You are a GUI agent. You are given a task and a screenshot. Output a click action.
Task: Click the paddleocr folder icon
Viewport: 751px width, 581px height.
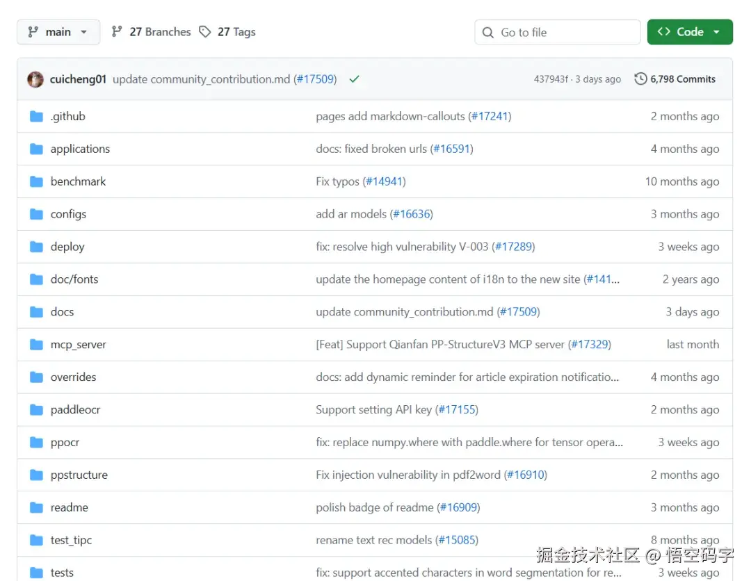point(36,409)
